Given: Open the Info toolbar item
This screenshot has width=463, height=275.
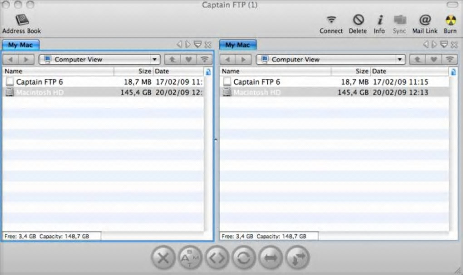Looking at the screenshot, I should pos(379,25).
